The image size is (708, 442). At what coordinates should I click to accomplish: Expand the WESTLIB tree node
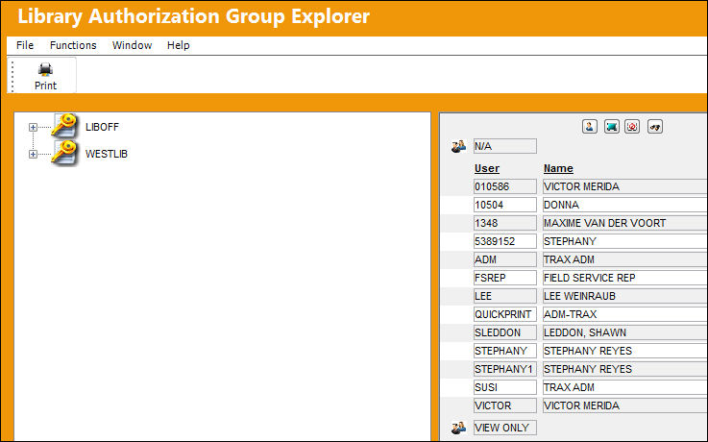tap(33, 155)
